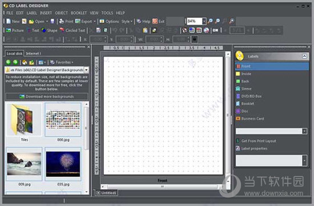Viewport: 314px width, 206px height.
Task: Open the Favorites dropdown
Action: click(x=62, y=62)
